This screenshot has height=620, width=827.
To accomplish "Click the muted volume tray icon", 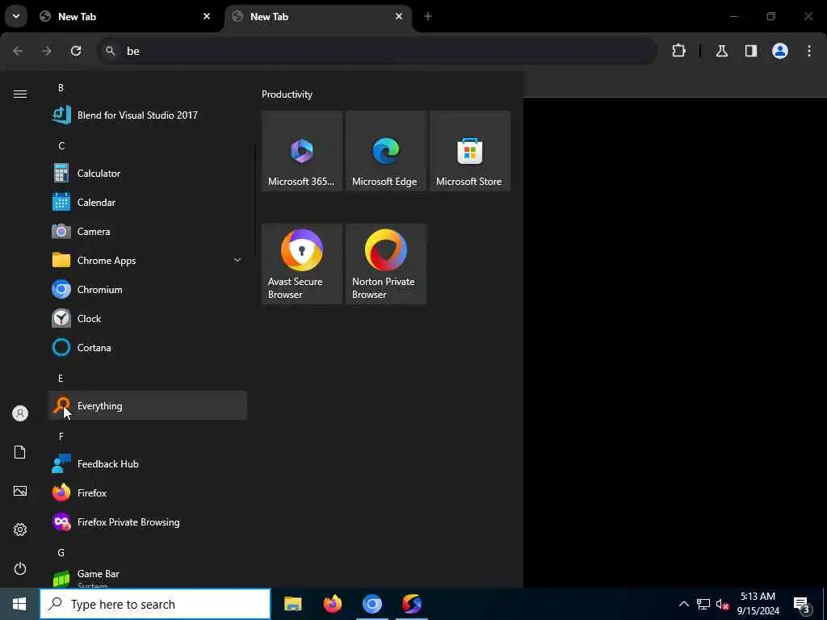I will pos(722,604).
